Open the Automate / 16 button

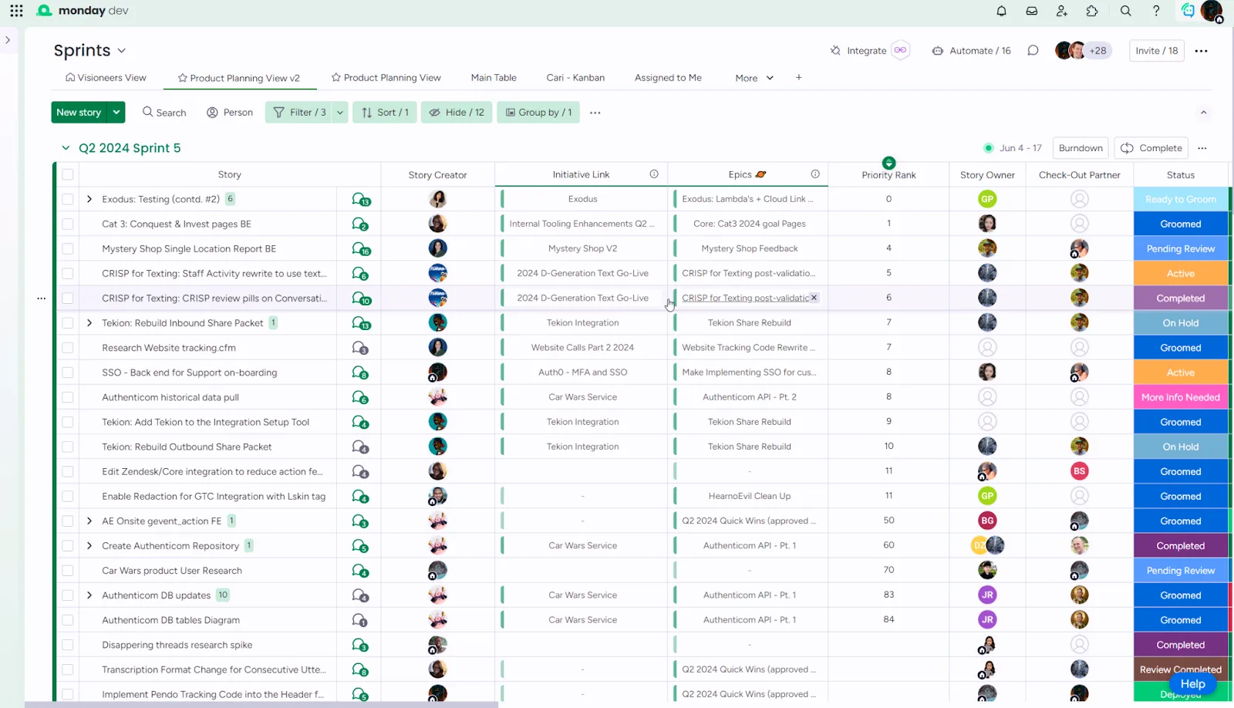[x=971, y=51]
